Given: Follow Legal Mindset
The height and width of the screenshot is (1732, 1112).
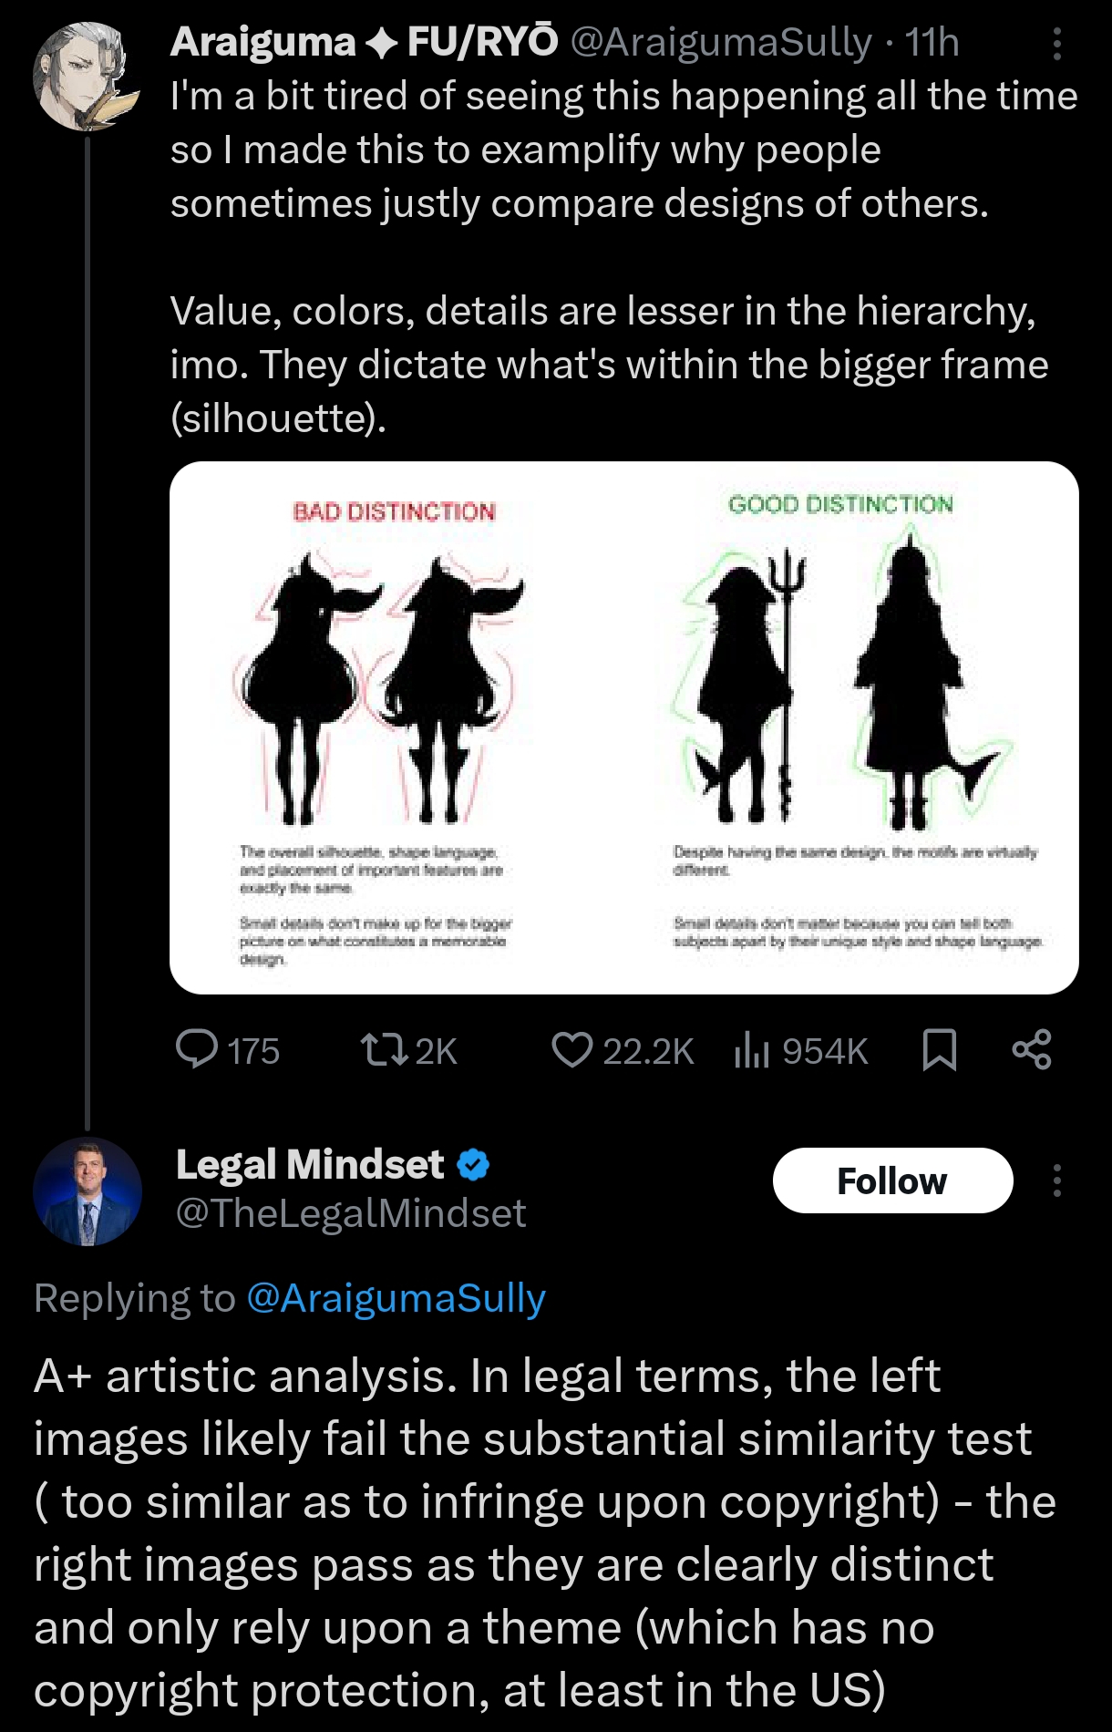Looking at the screenshot, I should (x=892, y=1180).
